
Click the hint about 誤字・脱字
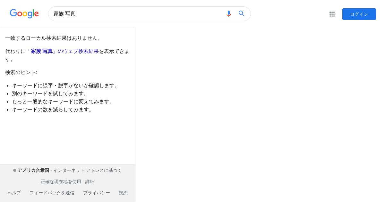66,86
